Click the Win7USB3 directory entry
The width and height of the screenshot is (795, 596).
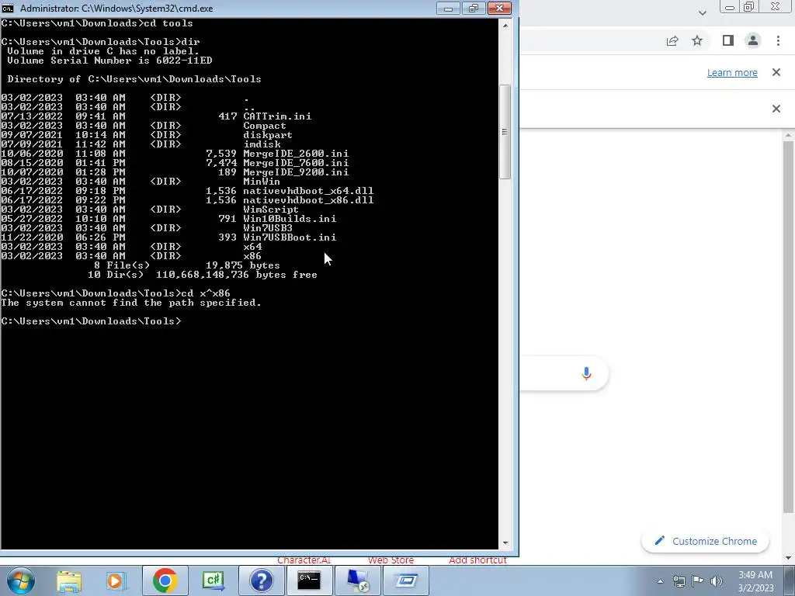(268, 228)
